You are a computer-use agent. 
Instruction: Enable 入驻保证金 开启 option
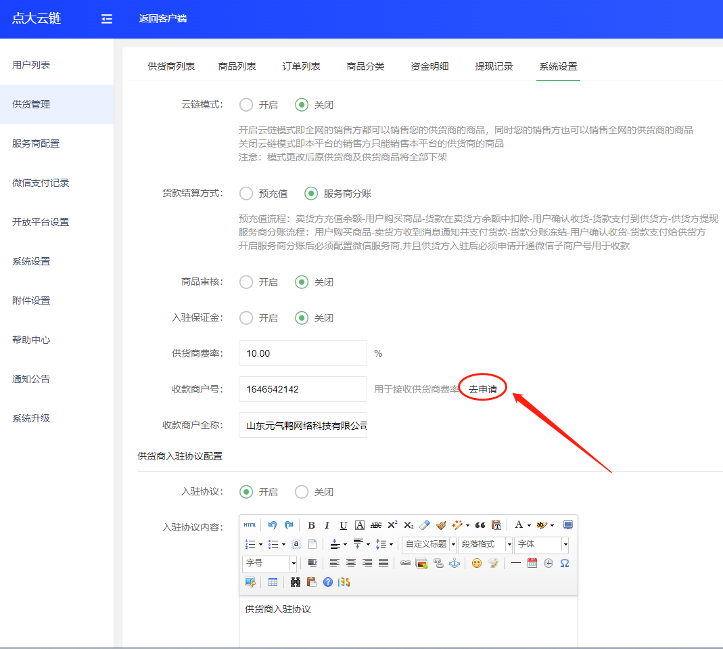tap(246, 318)
